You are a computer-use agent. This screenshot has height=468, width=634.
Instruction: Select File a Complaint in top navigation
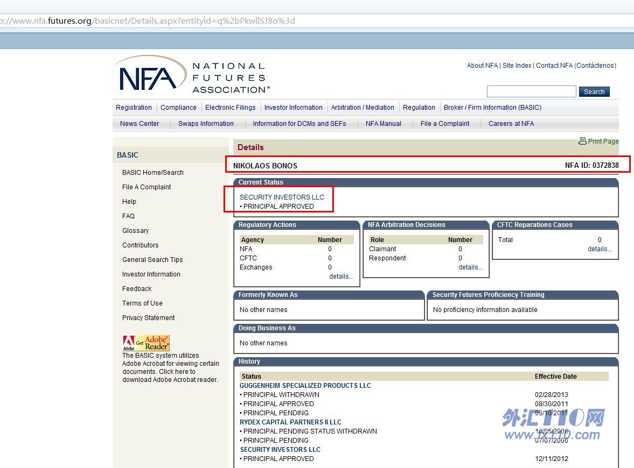(x=445, y=124)
